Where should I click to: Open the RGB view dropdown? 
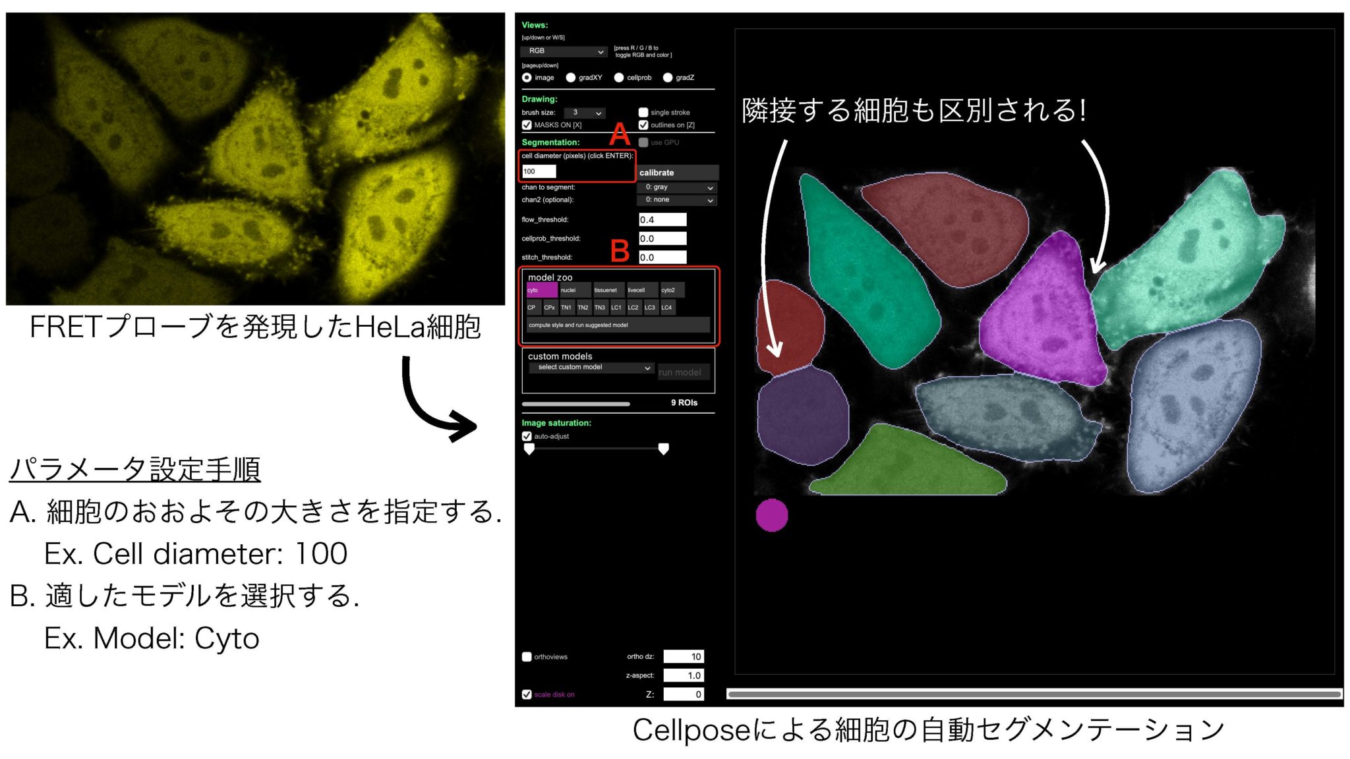[x=564, y=51]
